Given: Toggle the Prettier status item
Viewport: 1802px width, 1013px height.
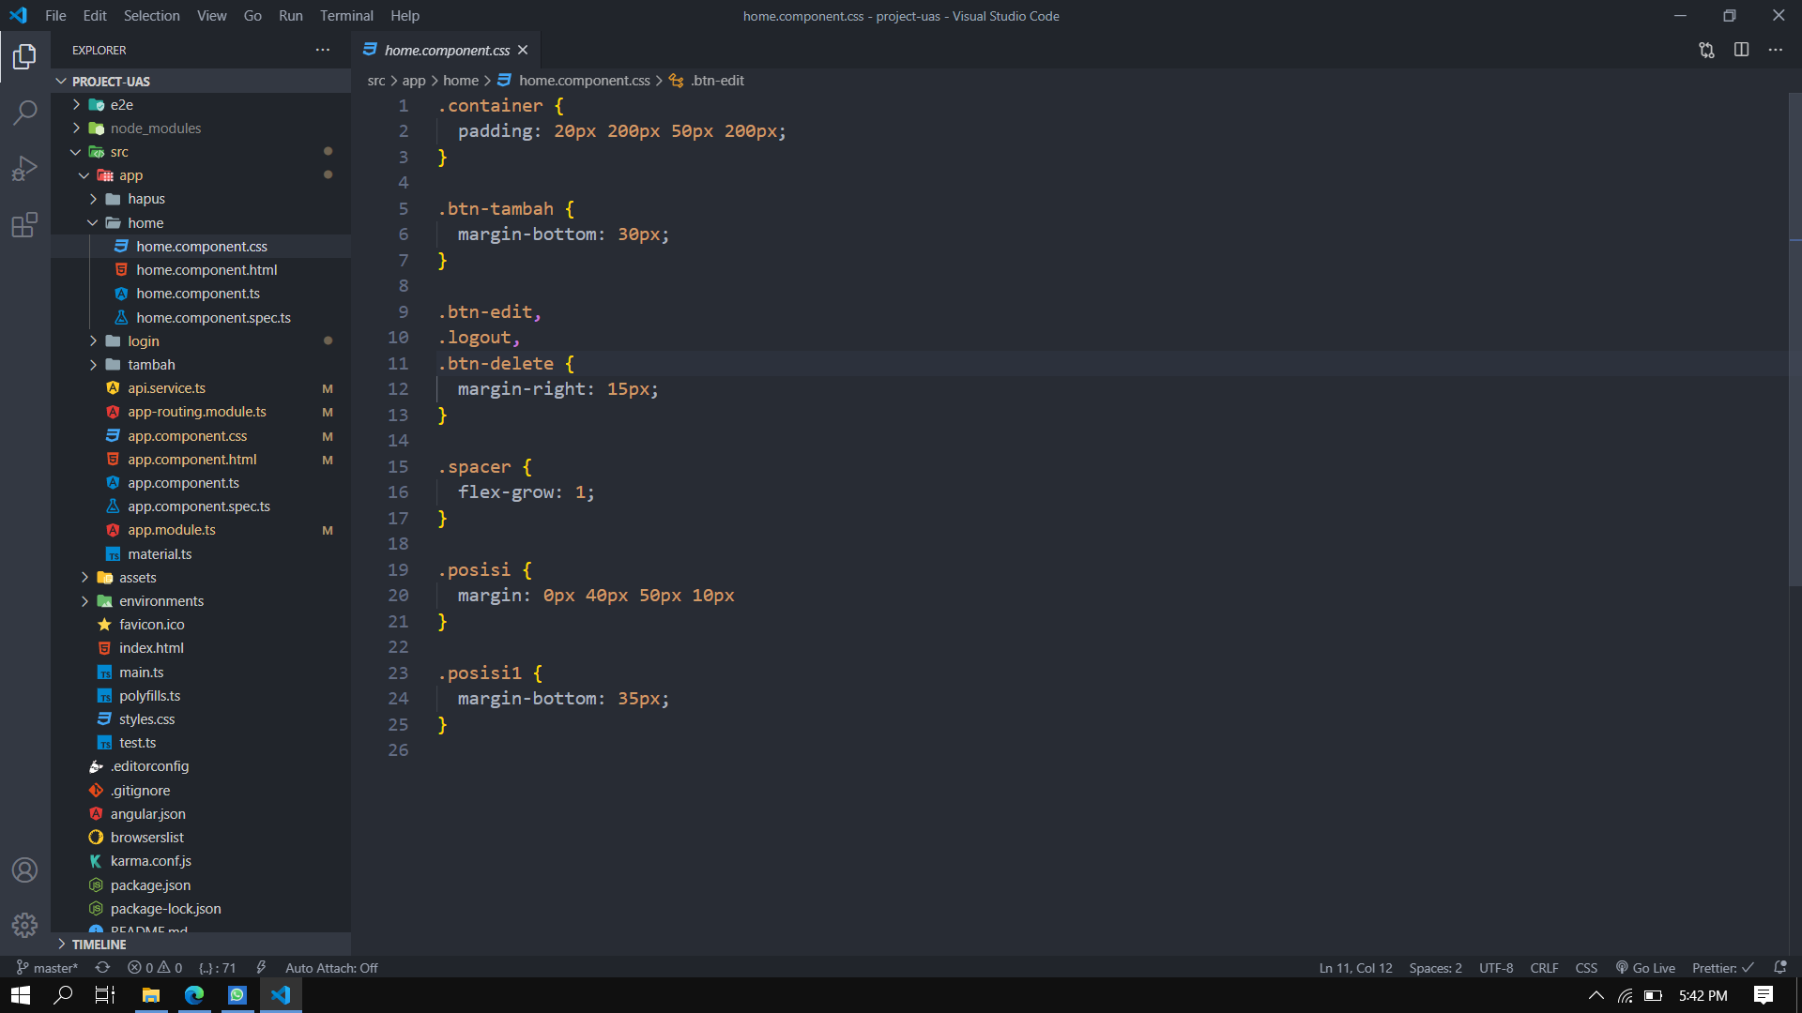Looking at the screenshot, I should point(1722,968).
